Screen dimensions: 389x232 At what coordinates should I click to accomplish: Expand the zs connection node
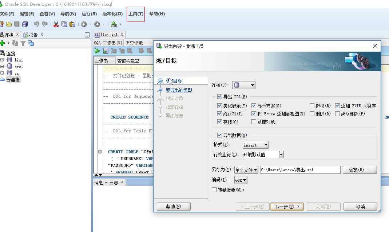2,73
